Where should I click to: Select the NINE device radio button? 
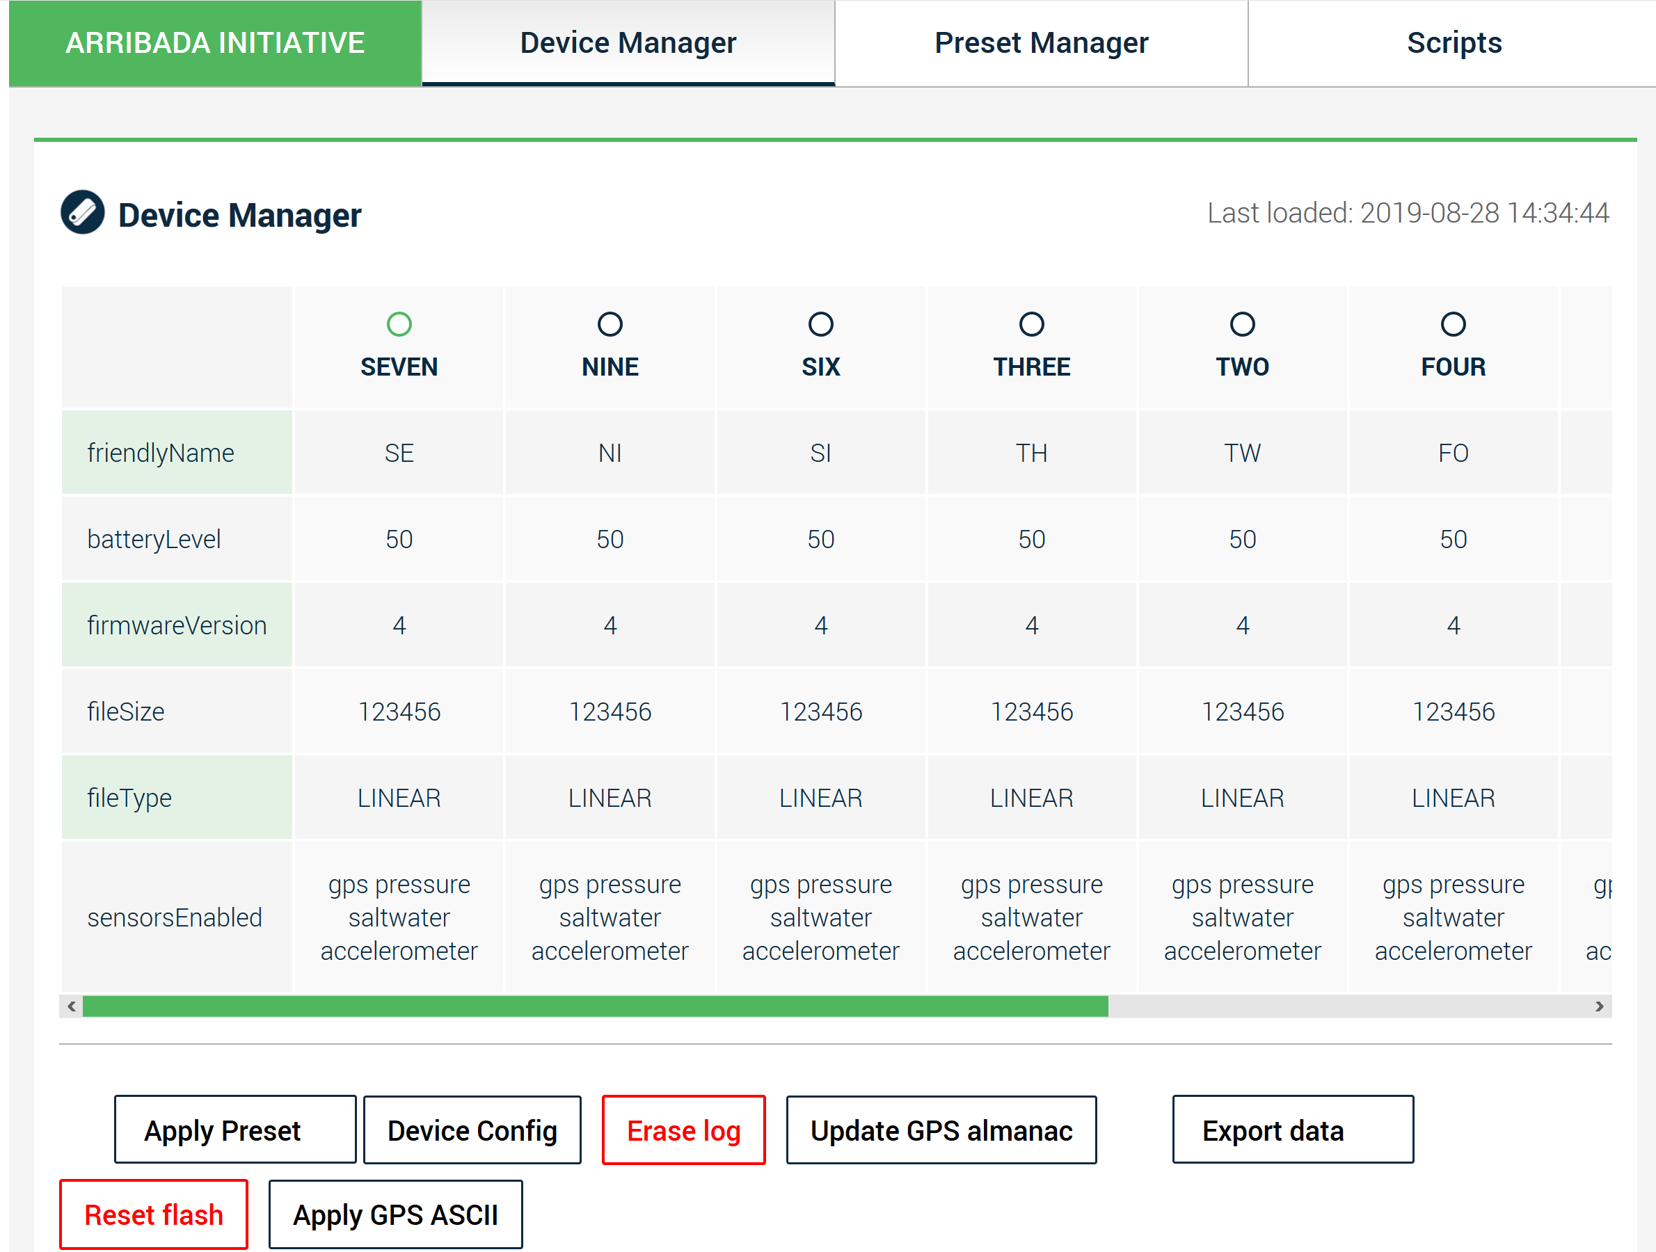(610, 324)
